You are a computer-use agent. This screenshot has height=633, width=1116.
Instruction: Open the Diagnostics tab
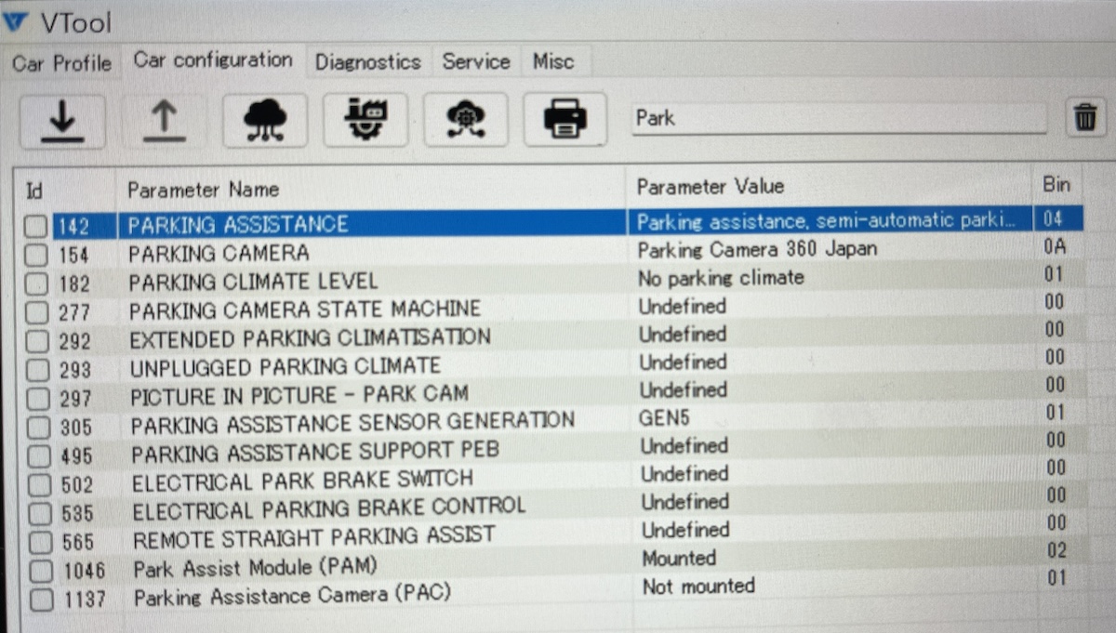click(367, 62)
